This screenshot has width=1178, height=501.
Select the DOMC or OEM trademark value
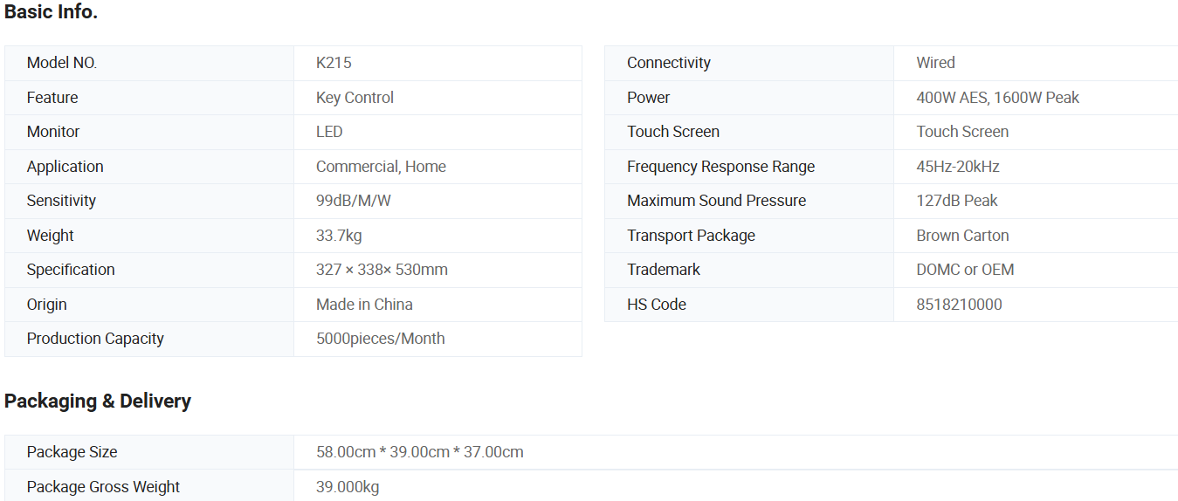965,270
